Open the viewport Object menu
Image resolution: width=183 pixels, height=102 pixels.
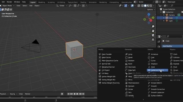click(37, 6)
